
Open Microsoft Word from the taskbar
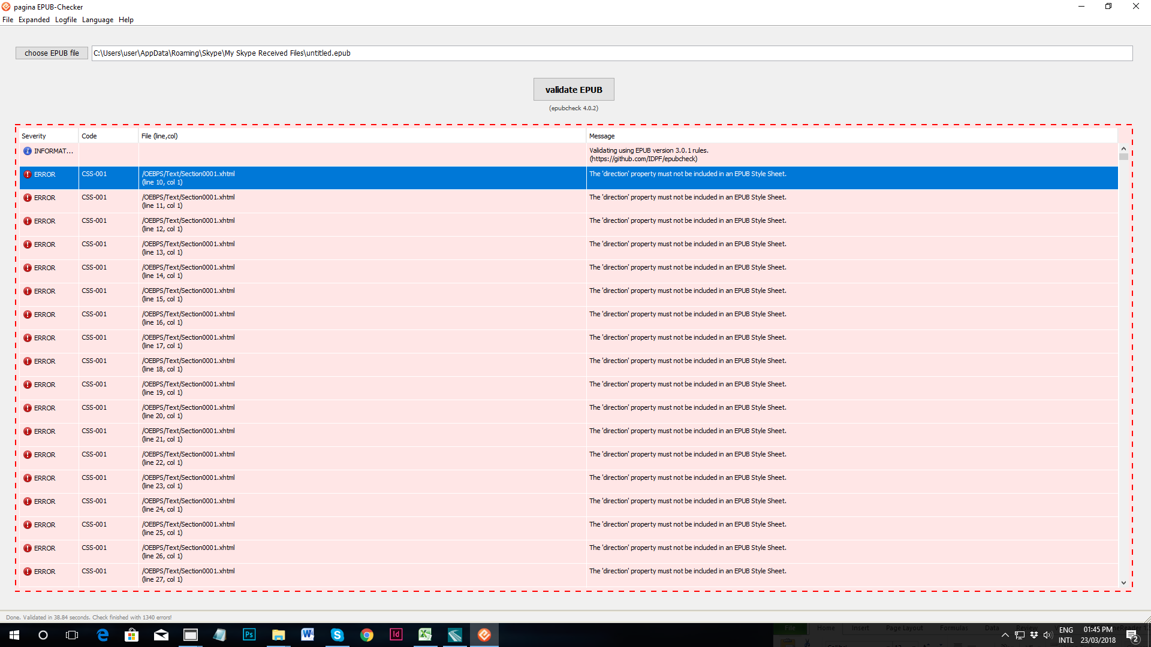308,634
